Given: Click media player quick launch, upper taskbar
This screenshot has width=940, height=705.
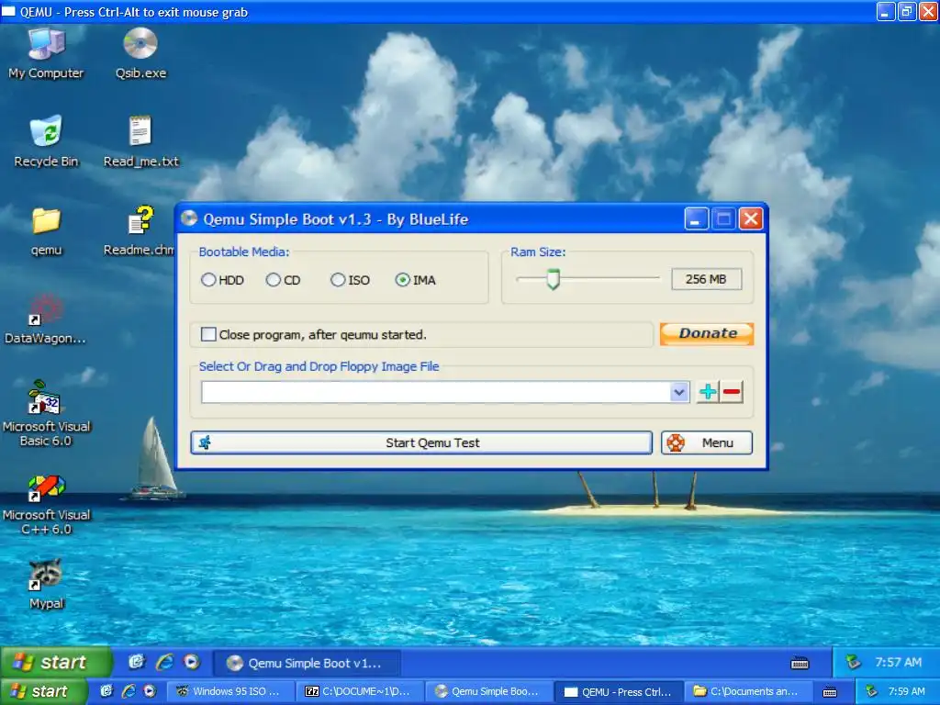Looking at the screenshot, I should [x=192, y=662].
